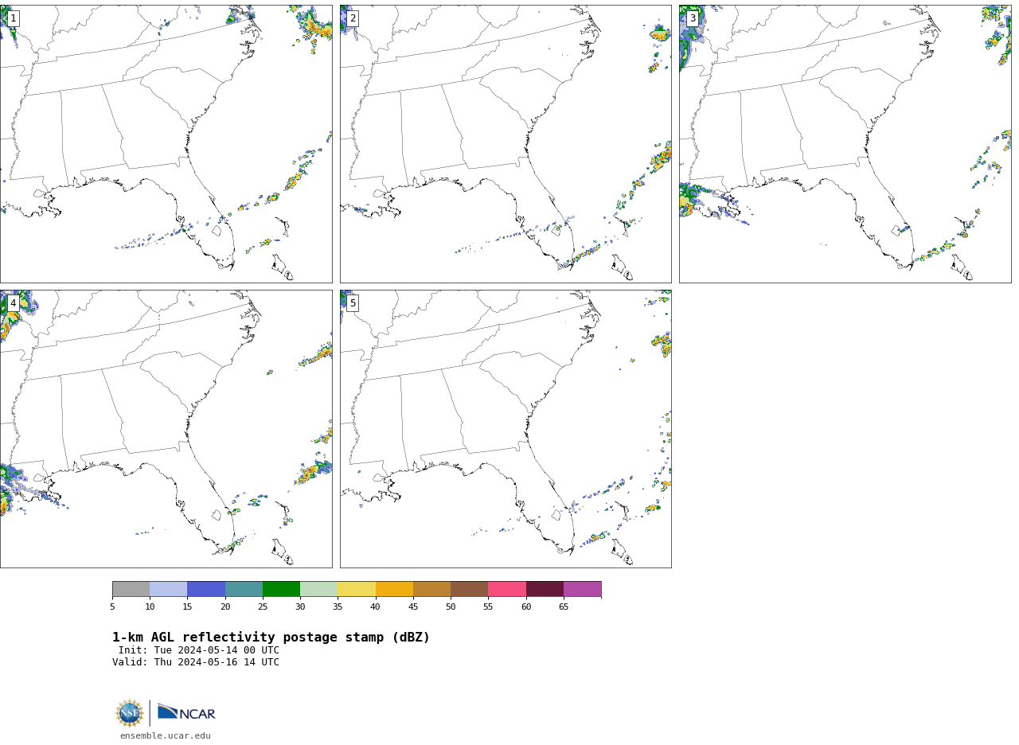
Task: Click the panel number label 1
Action: [13, 18]
